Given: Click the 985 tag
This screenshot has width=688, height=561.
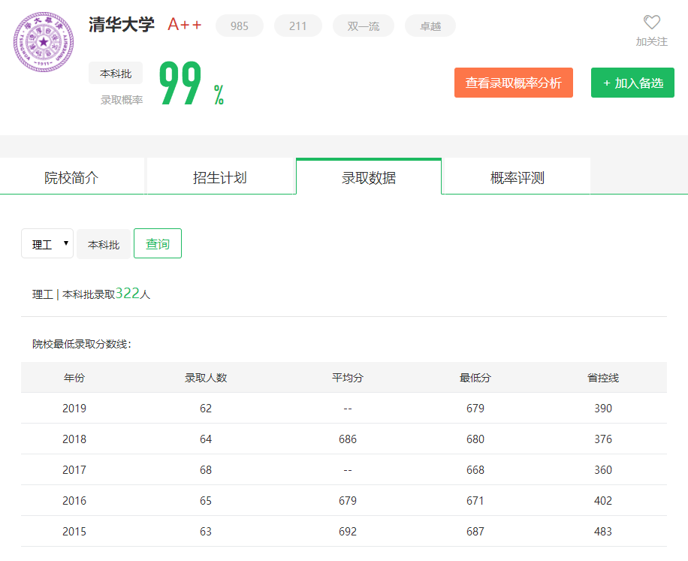Looking at the screenshot, I should pos(240,26).
